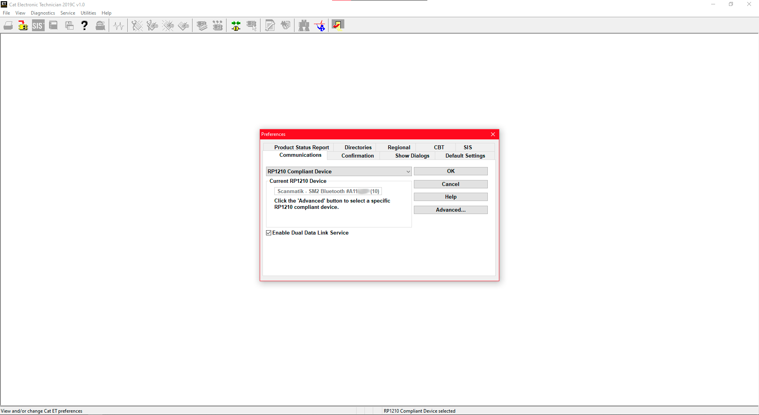Restore down the main application window

click(731, 4)
